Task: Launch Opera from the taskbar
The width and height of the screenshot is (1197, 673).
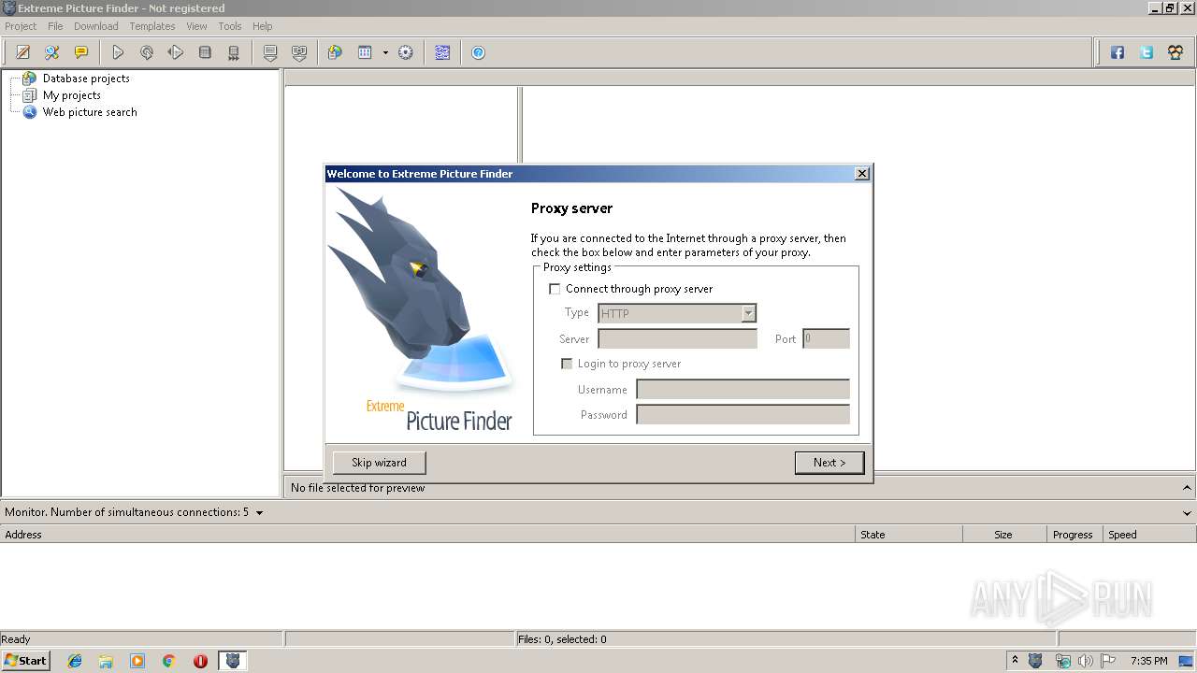Action: point(200,661)
